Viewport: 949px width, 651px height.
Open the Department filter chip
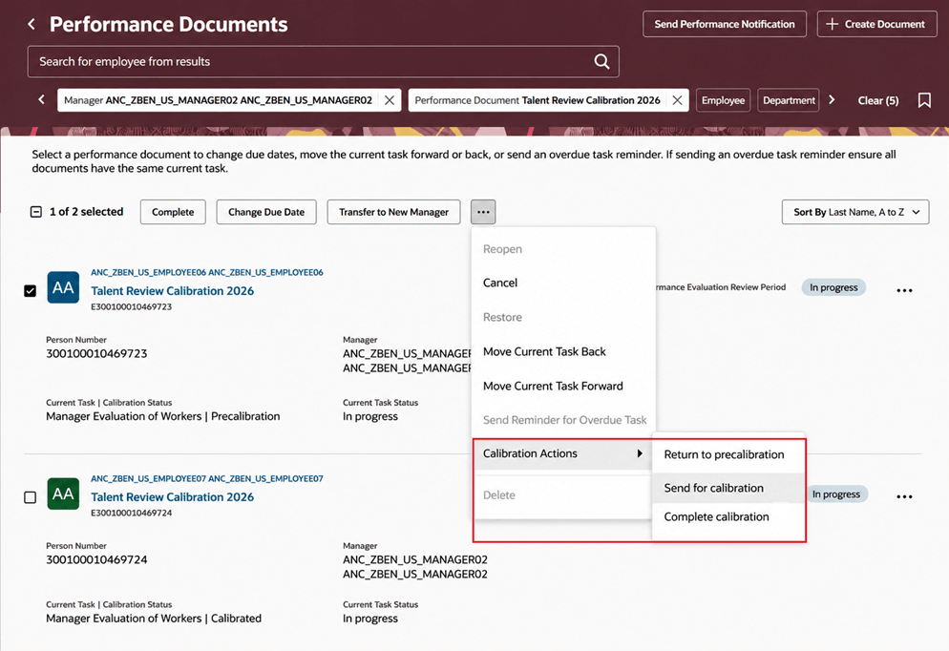pos(789,100)
